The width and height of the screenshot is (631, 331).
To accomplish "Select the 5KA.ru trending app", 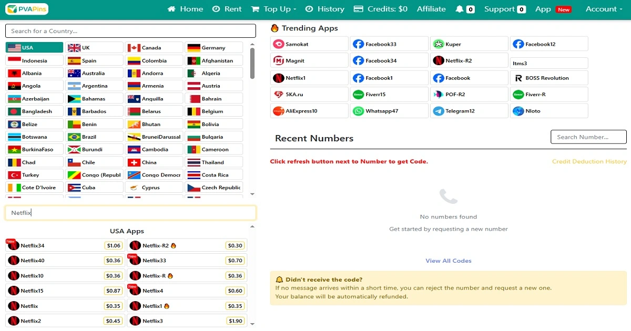I will tap(309, 95).
